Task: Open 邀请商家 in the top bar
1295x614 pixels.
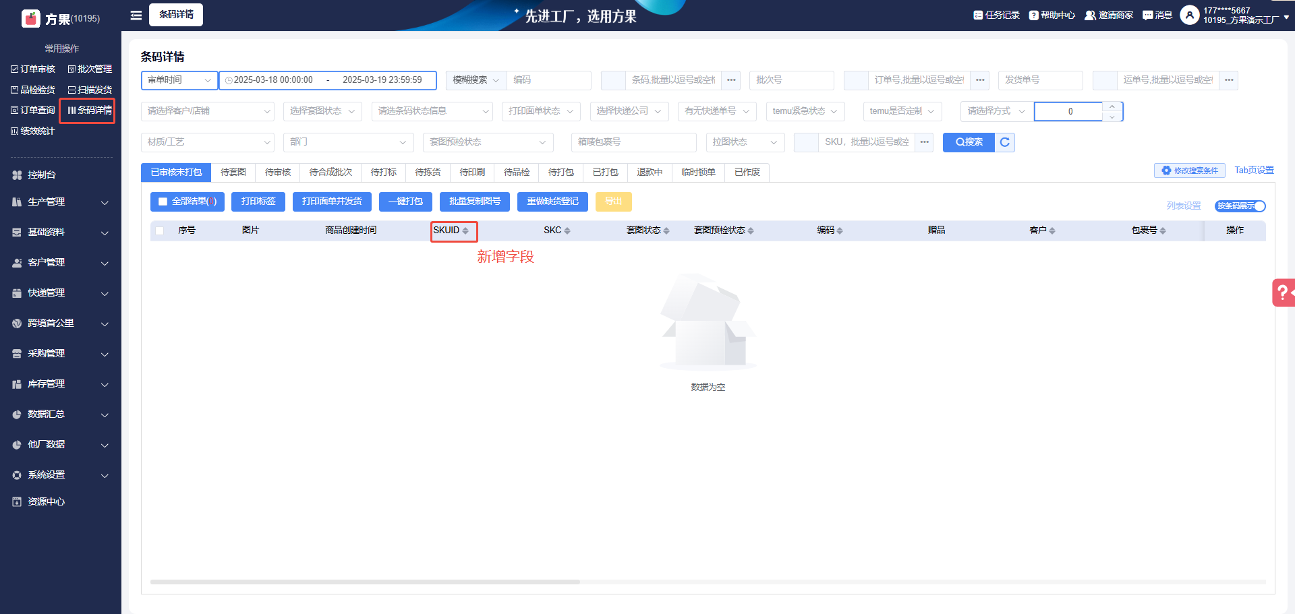Action: click(x=1108, y=15)
